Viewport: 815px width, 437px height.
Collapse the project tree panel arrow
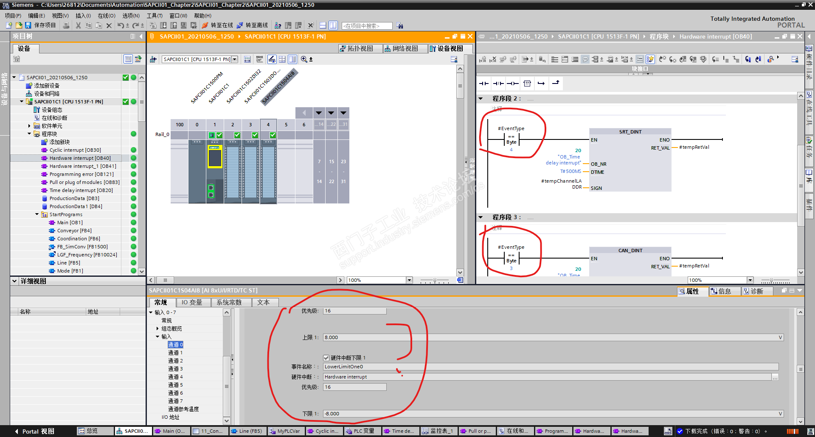point(141,36)
